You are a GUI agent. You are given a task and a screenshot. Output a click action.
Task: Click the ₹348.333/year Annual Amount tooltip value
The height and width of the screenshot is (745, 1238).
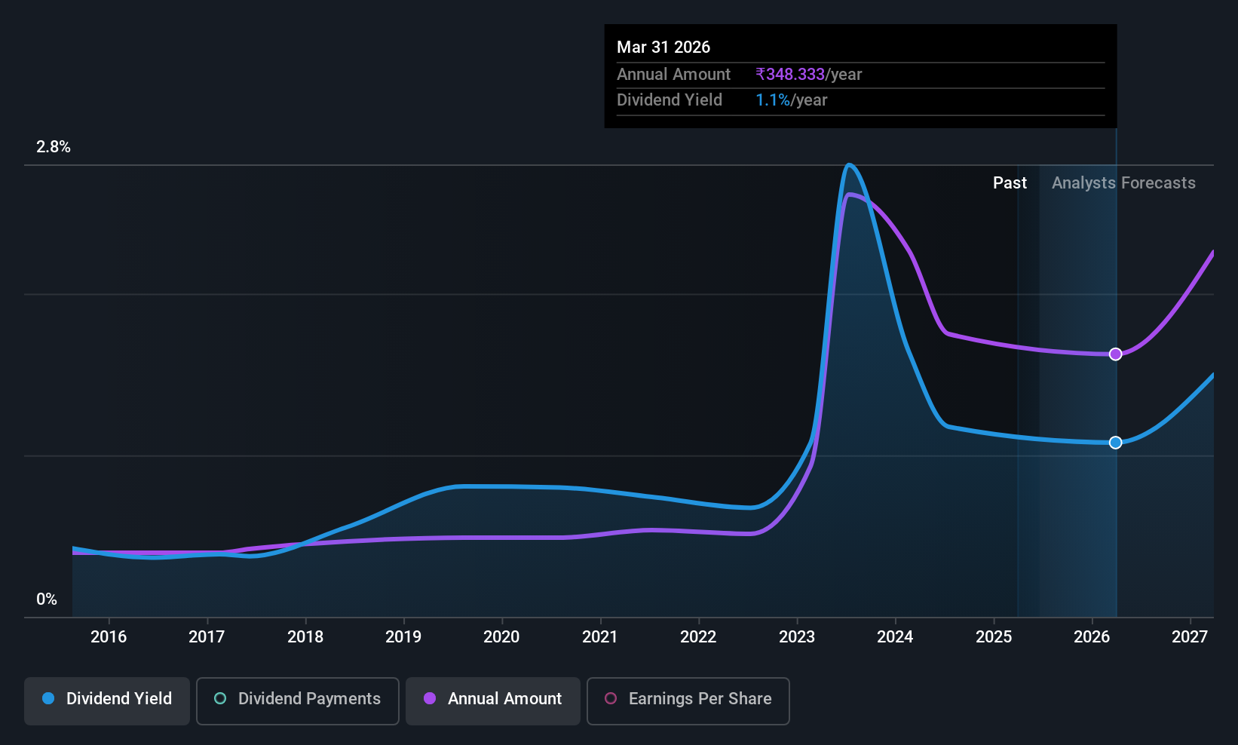[809, 75]
